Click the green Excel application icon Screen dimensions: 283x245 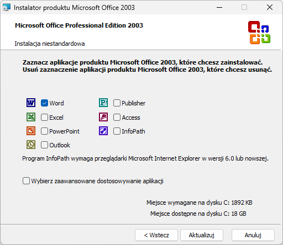(31, 117)
